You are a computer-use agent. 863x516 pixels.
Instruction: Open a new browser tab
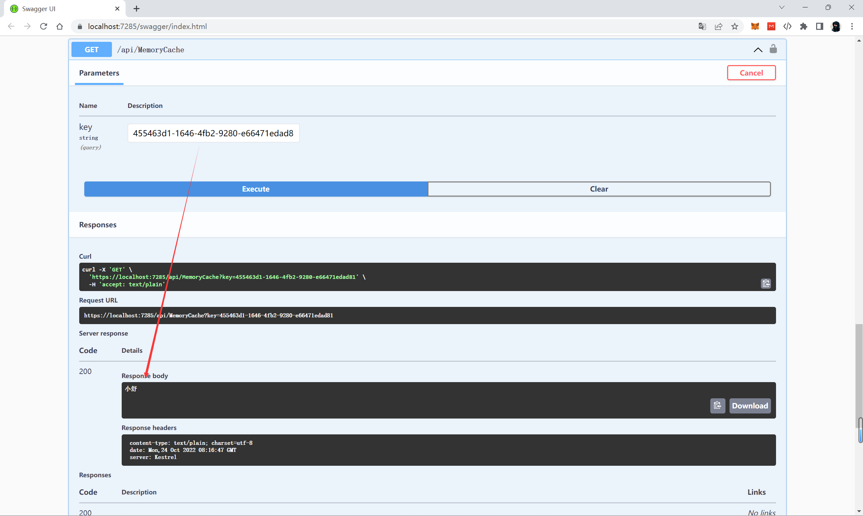pyautogui.click(x=137, y=9)
